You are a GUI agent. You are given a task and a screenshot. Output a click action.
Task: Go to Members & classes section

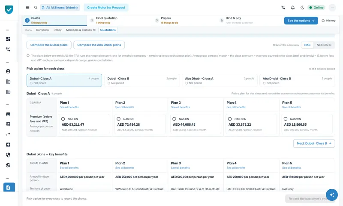click(x=81, y=30)
